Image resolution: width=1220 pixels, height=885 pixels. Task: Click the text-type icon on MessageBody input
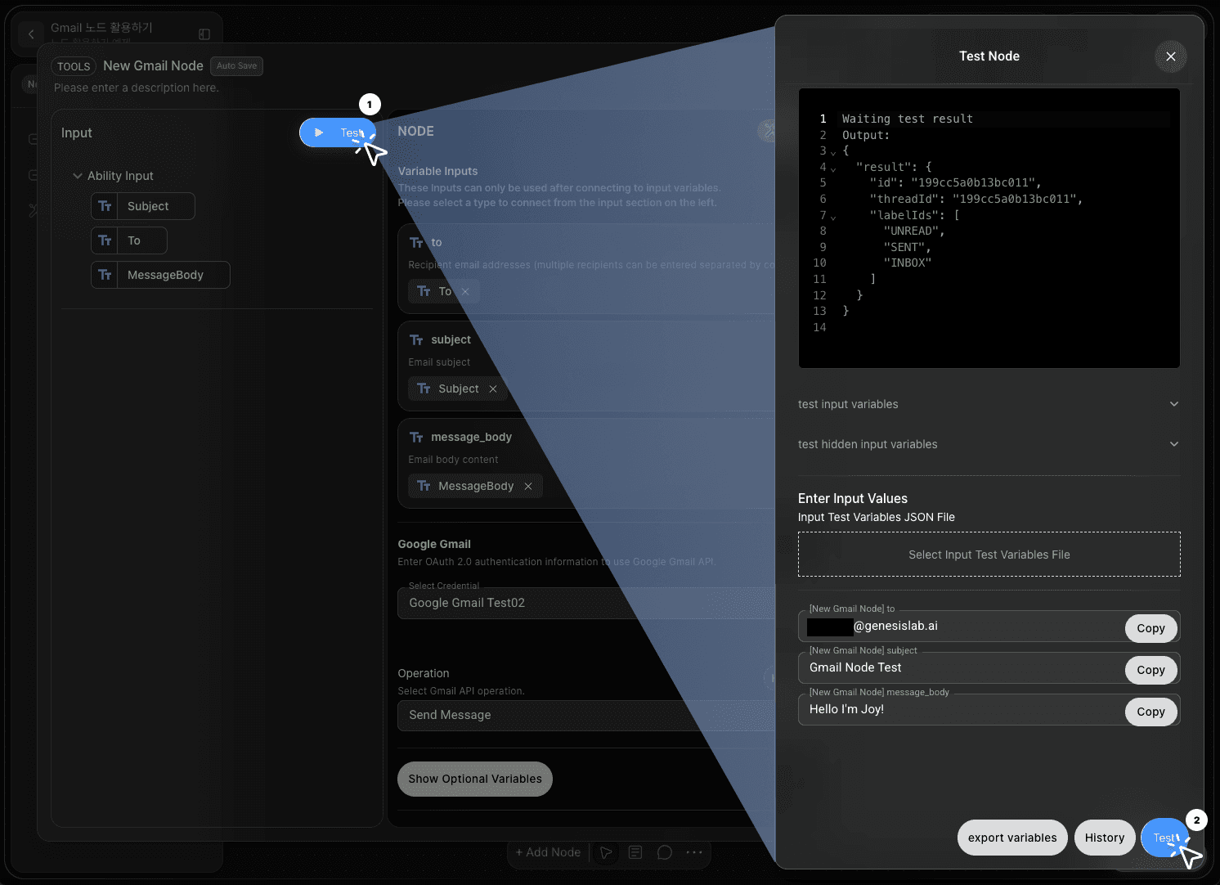click(105, 275)
